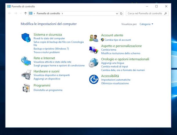Screen dimensions: 177x135
Task: Click Cambia tipo di account
Action: coord(118,40)
